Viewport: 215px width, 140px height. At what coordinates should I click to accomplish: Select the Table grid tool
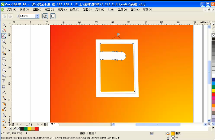(x=4, y=87)
